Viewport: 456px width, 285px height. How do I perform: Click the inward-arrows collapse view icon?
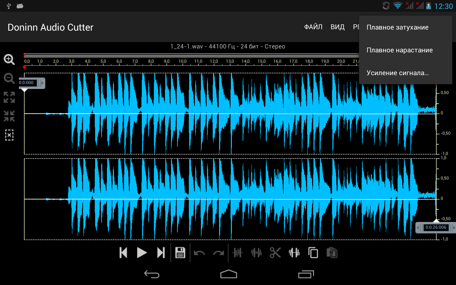tap(9, 116)
